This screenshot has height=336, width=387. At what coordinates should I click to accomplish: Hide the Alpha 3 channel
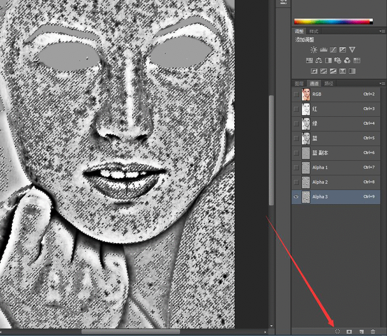(296, 197)
